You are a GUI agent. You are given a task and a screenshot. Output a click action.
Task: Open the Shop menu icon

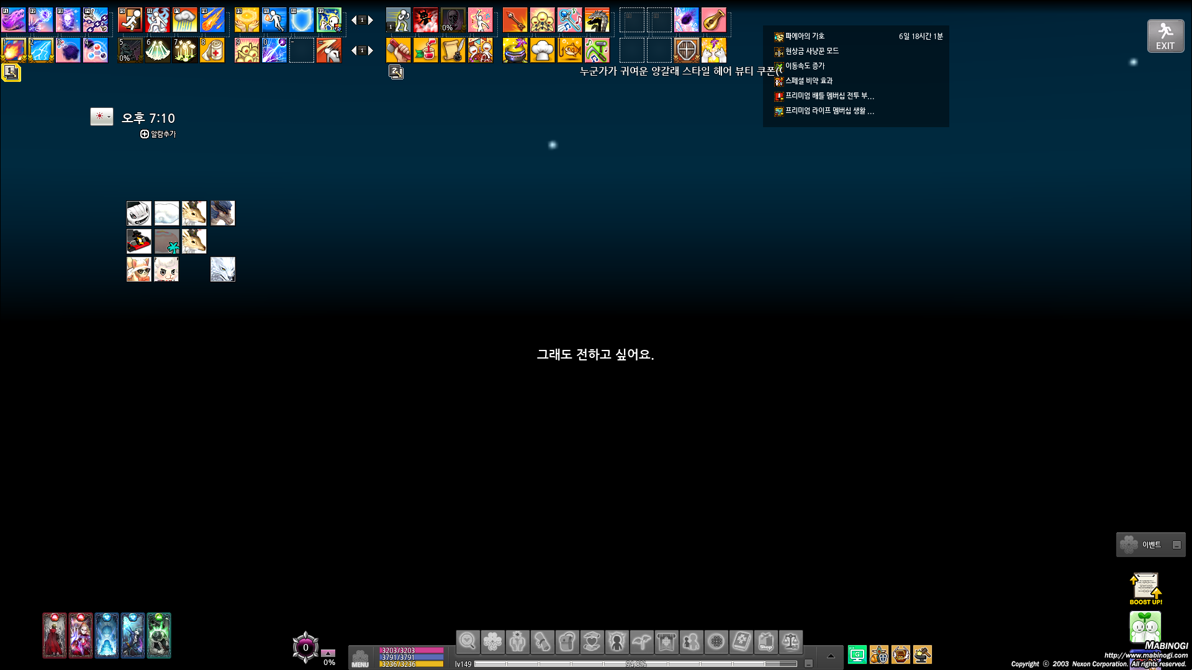766,642
